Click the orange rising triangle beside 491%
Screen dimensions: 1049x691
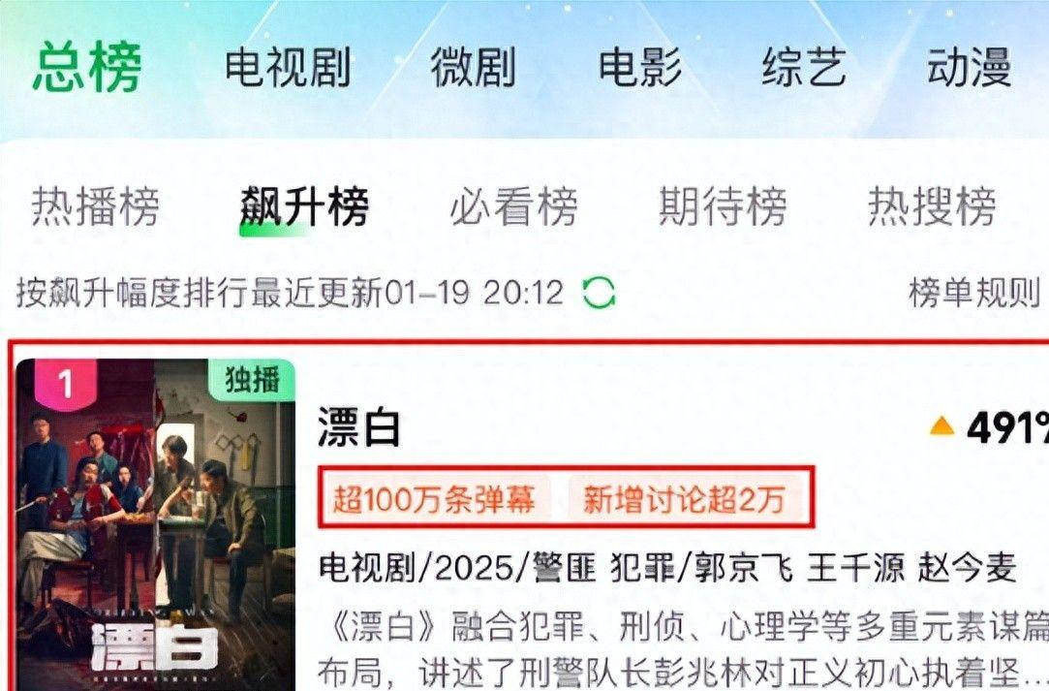pos(941,425)
